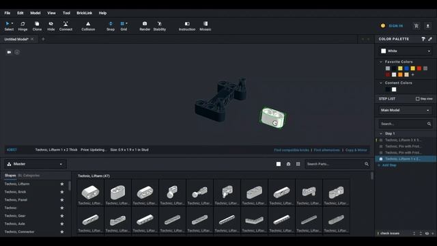Screen dimensions: 437x246
Task: Click the Hide tool
Action: 51,26
